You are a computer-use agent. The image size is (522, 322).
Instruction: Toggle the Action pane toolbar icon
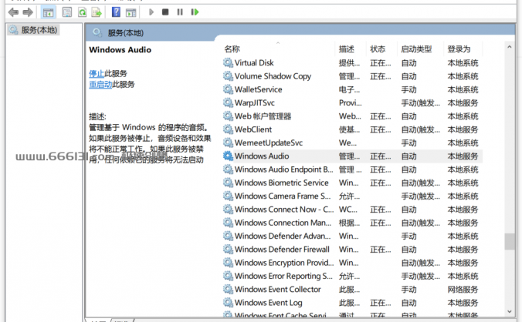tap(130, 12)
